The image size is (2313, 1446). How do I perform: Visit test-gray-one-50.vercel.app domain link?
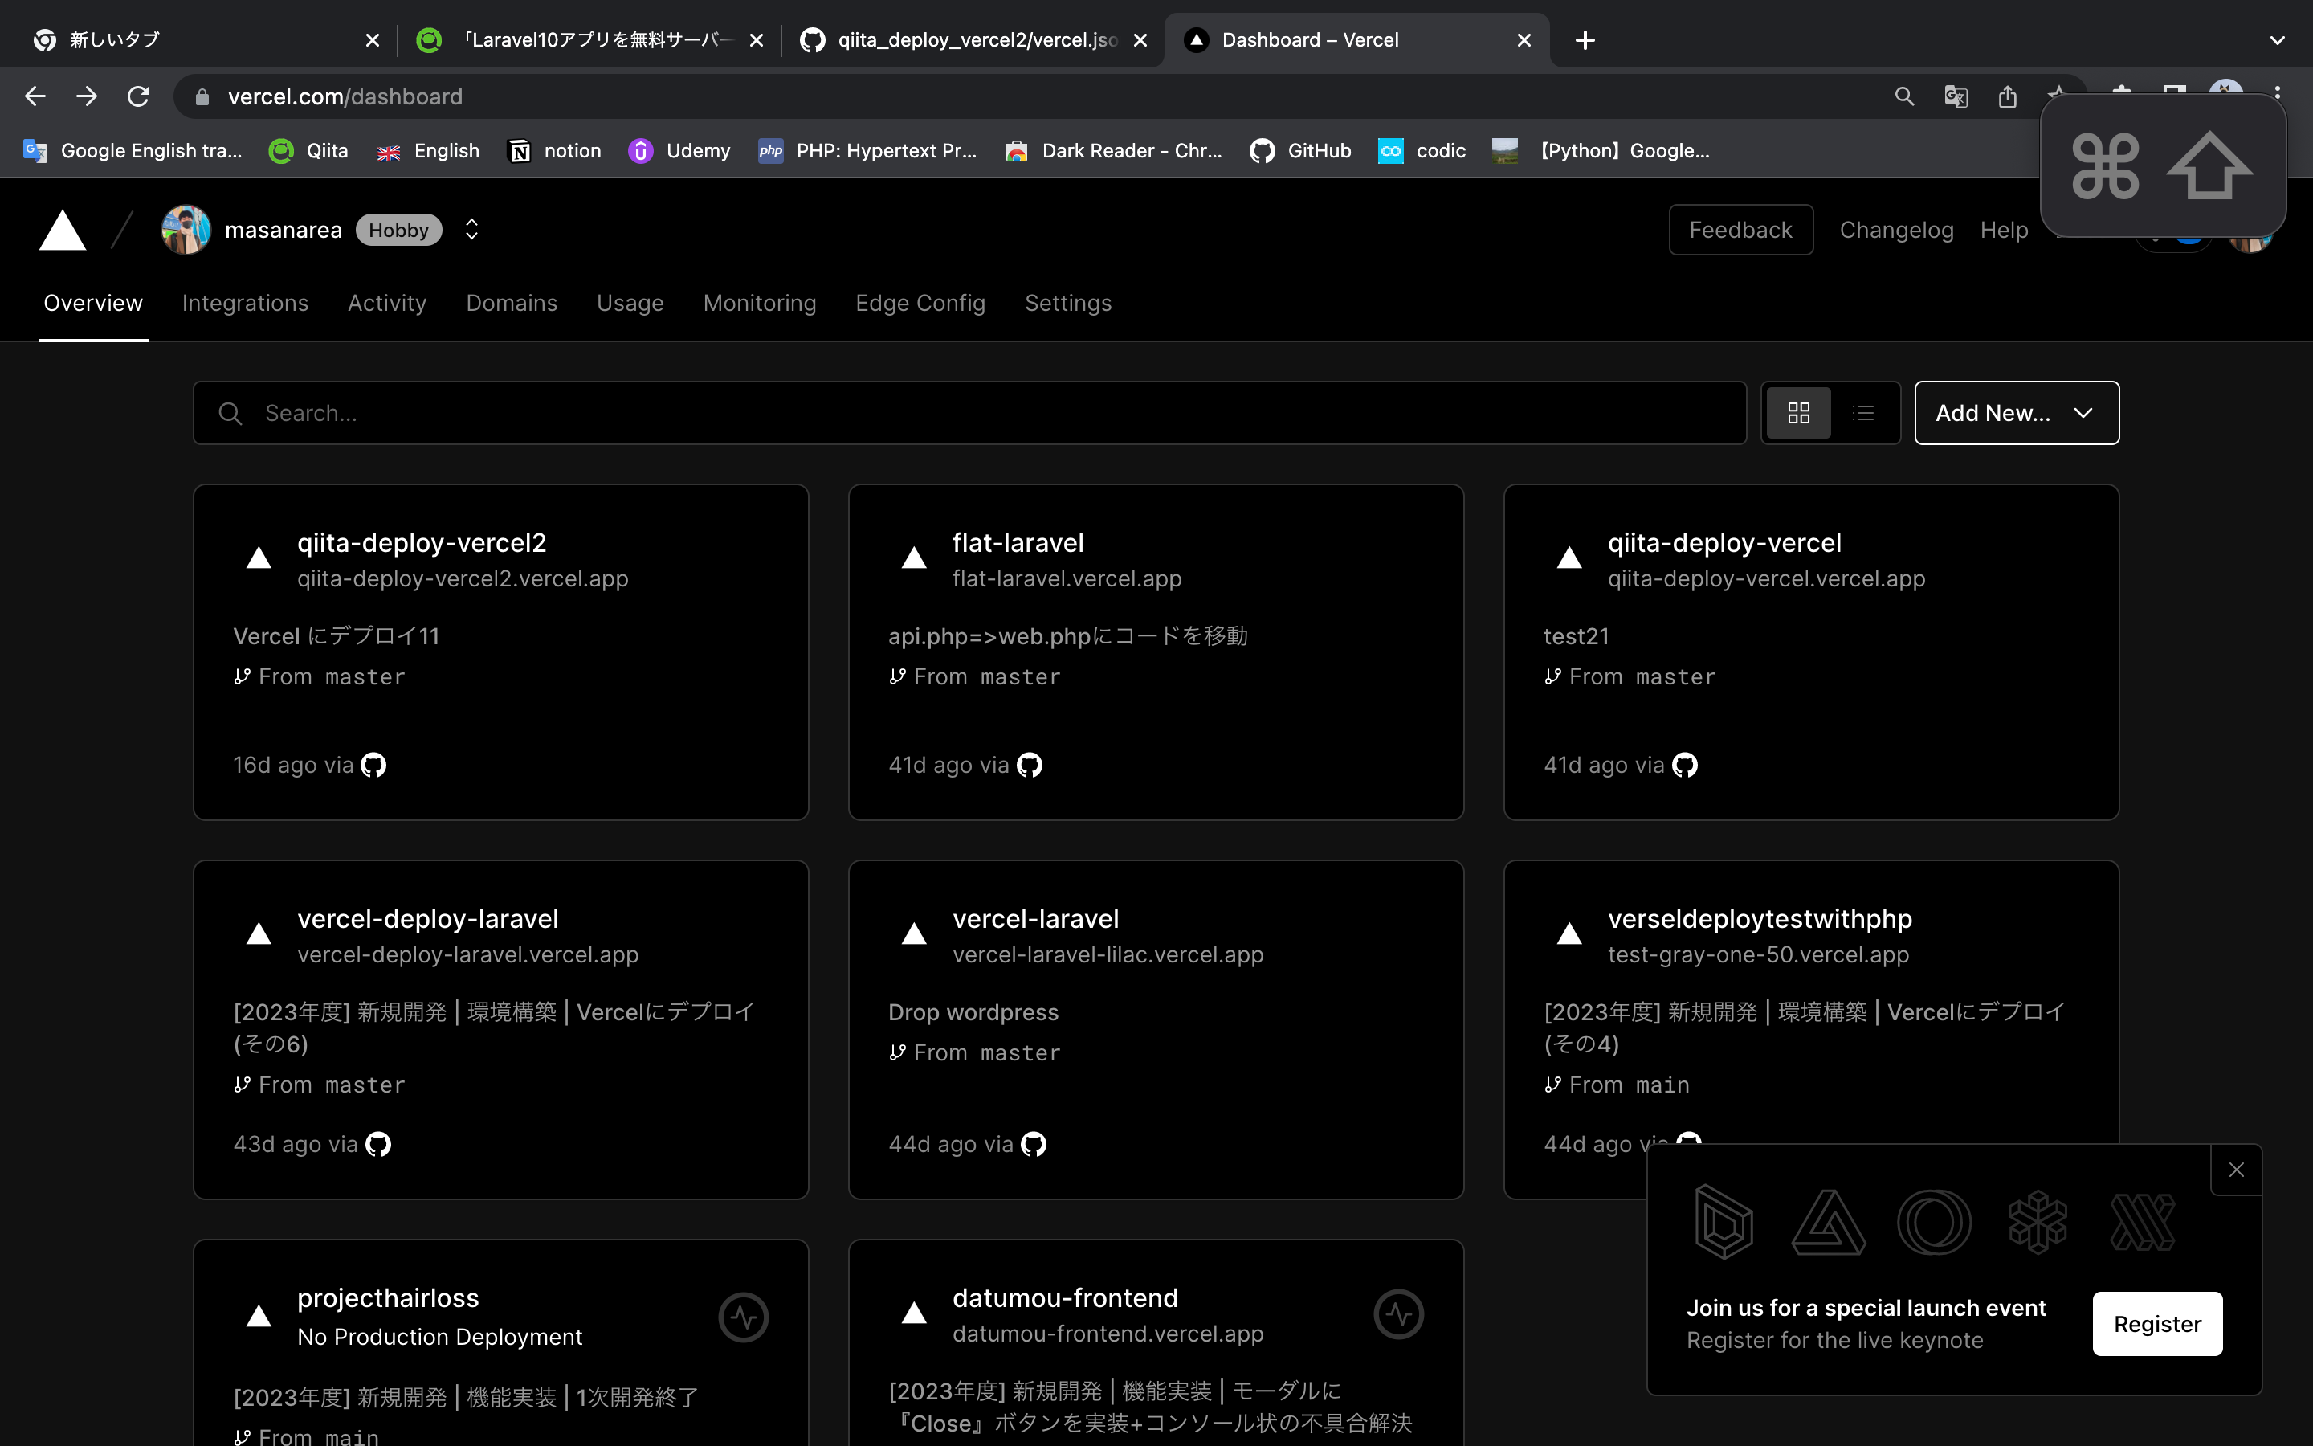point(1758,954)
